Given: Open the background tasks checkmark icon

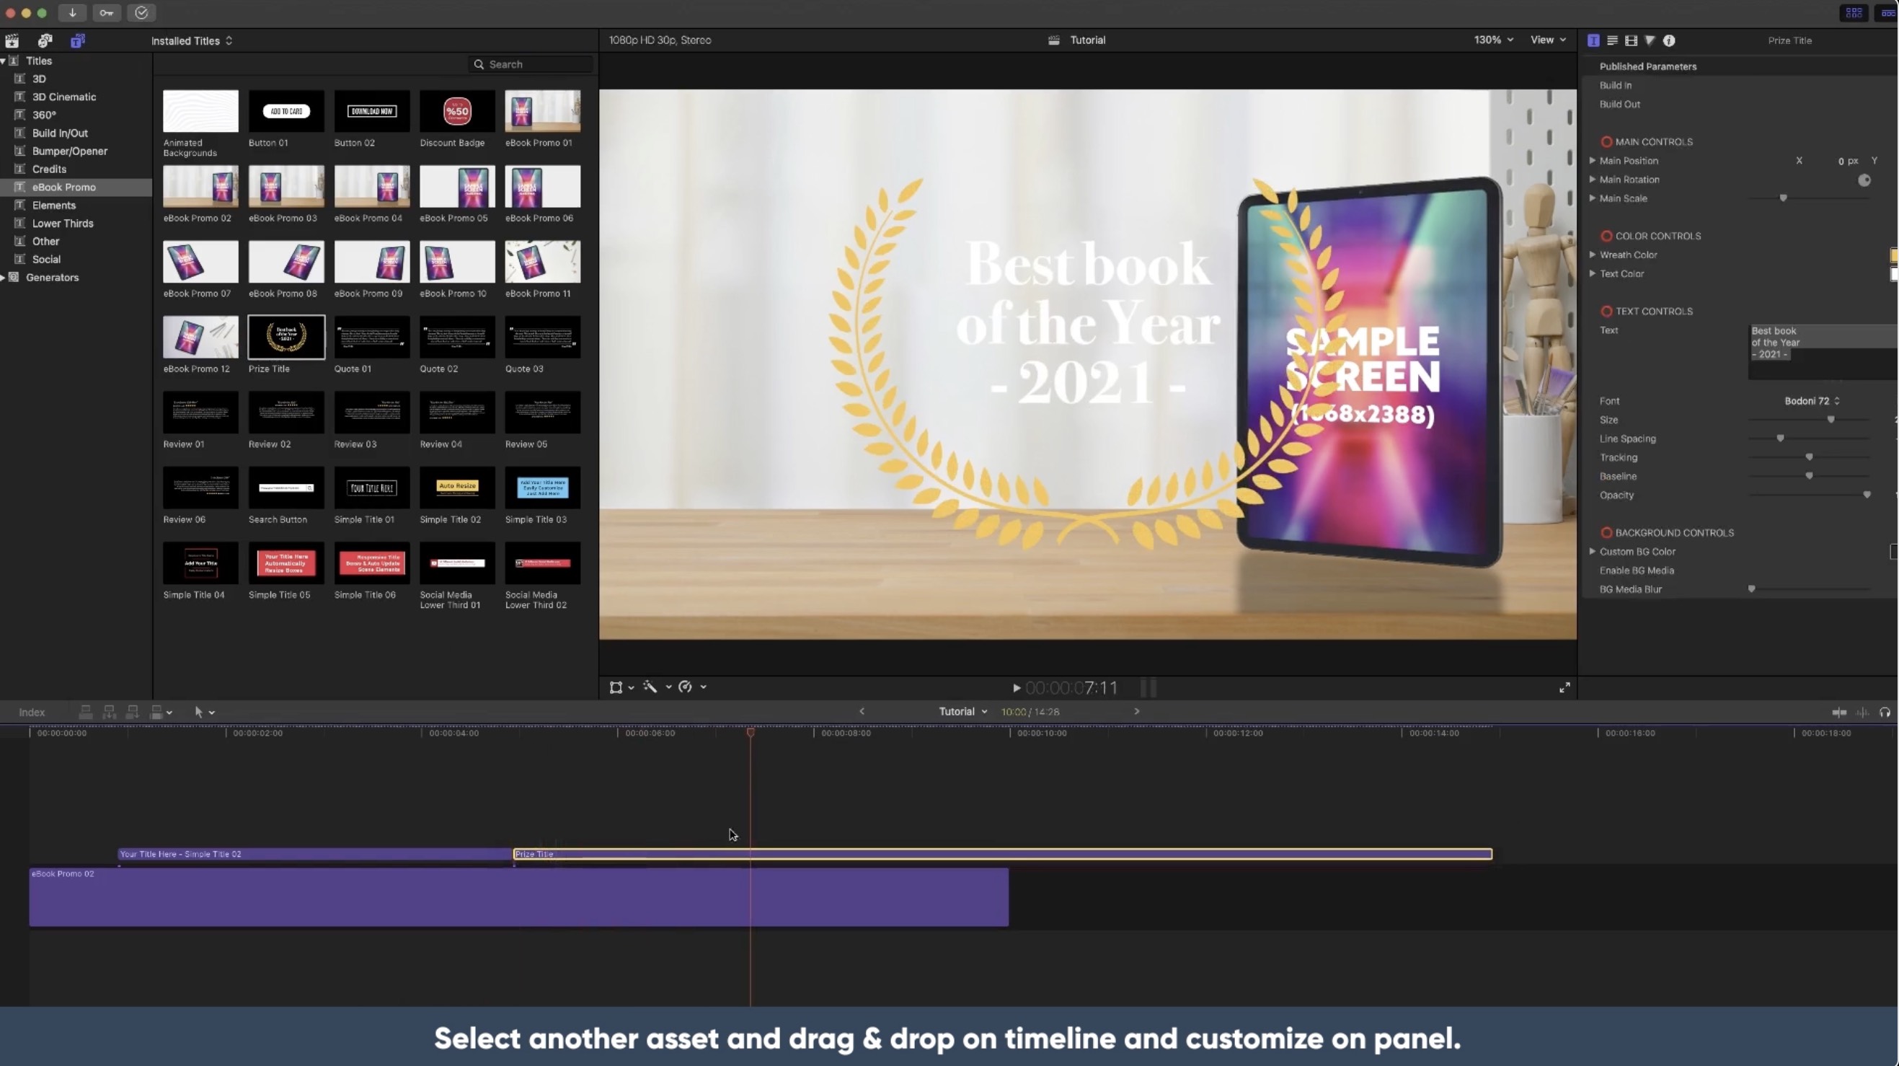Looking at the screenshot, I should pyautogui.click(x=141, y=12).
